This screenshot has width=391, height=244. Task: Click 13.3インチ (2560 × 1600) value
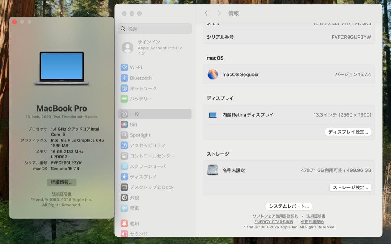coord(342,115)
